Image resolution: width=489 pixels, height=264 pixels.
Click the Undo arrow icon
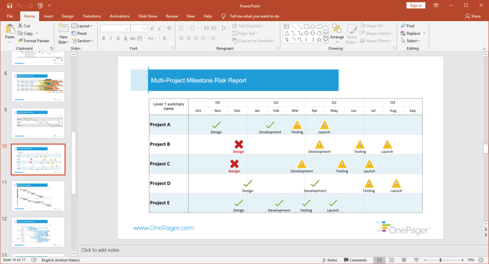(20, 5)
